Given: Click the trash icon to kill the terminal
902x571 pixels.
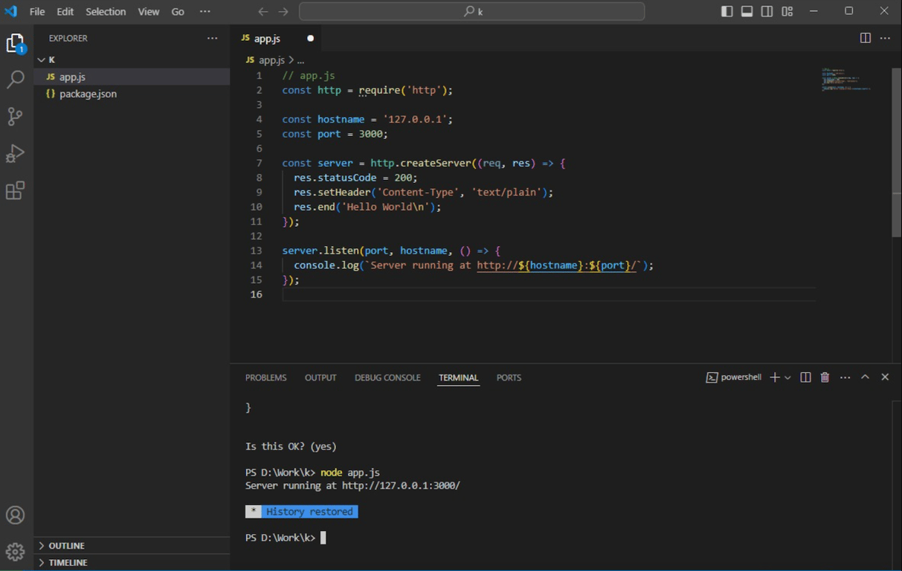Looking at the screenshot, I should pos(824,377).
